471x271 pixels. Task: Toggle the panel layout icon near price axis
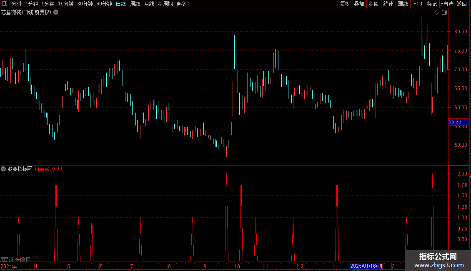444,13
